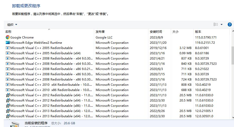
Task: Select the Microsoft Edge WebView2 Runtime entry name
Action: [x=36, y=43]
